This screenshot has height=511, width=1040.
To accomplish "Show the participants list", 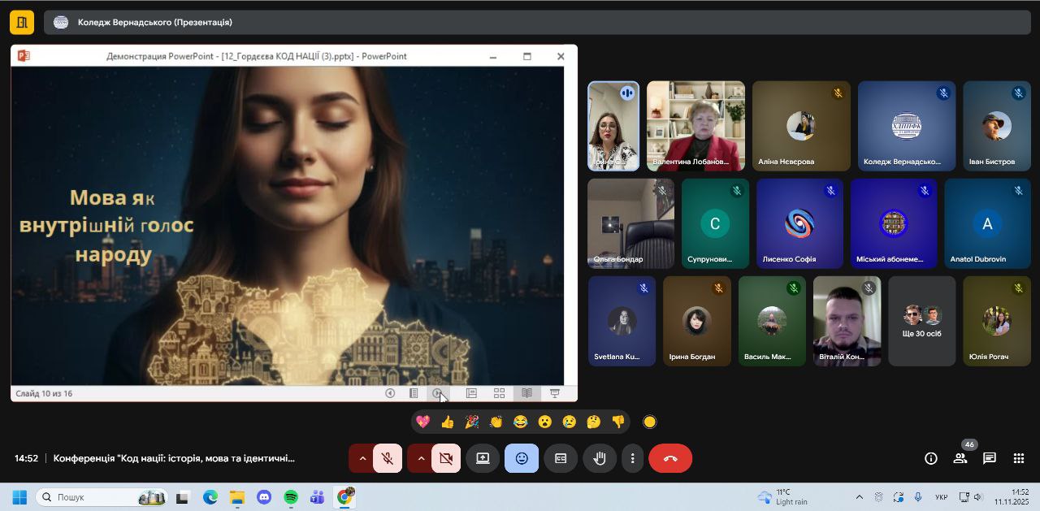I will [x=960, y=458].
